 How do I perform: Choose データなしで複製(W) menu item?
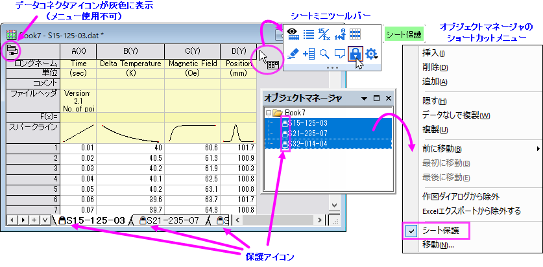pos(473,115)
